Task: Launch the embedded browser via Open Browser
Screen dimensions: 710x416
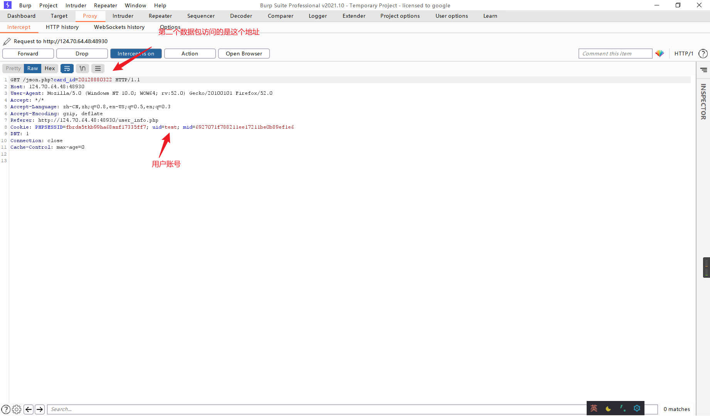Action: [244, 54]
